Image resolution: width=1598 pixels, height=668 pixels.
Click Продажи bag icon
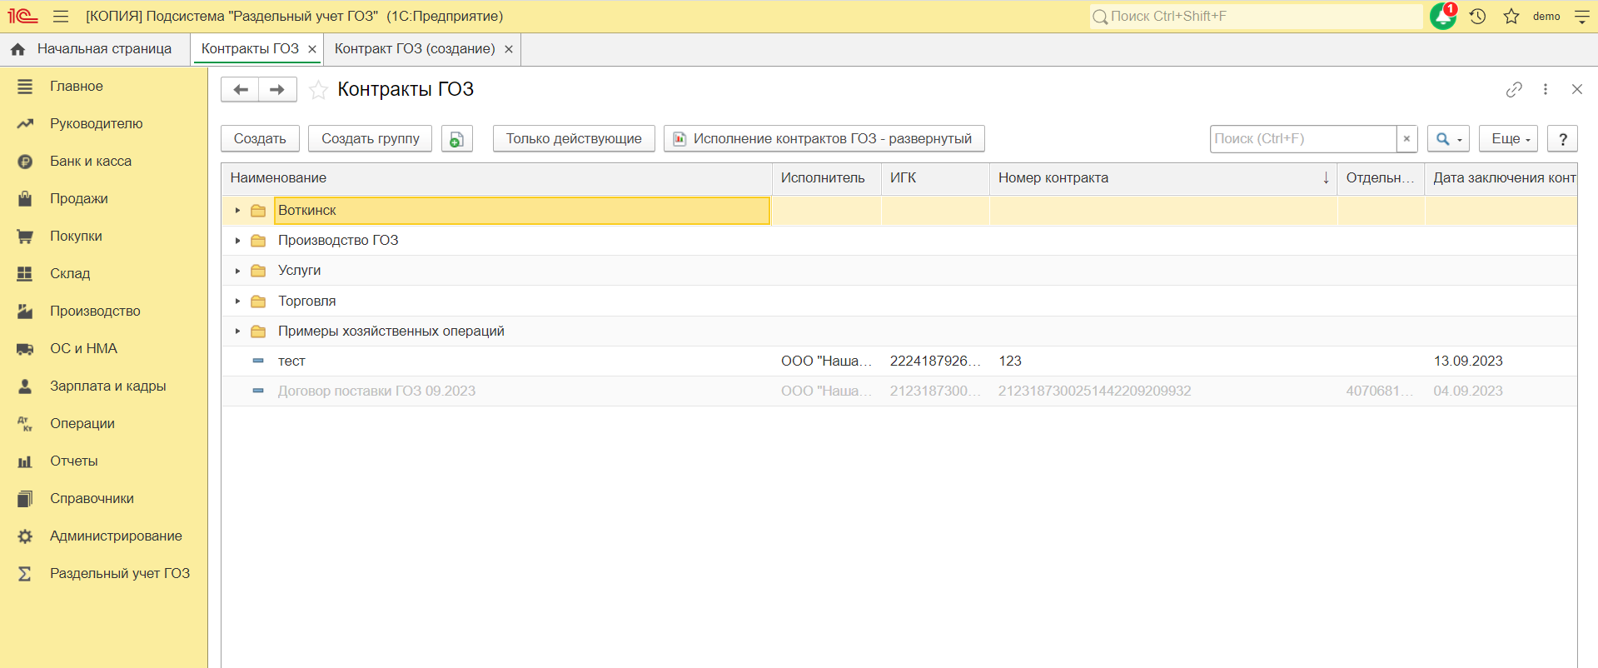[25, 199]
